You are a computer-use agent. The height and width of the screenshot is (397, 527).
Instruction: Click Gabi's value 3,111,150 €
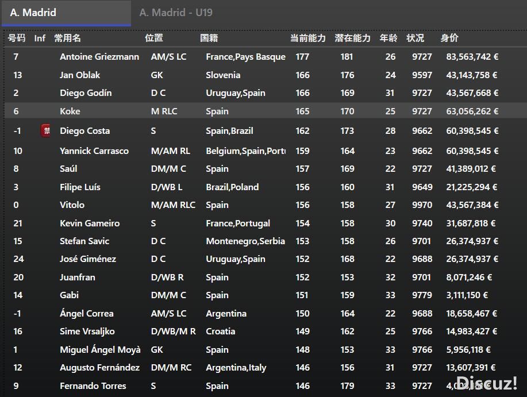(x=467, y=295)
